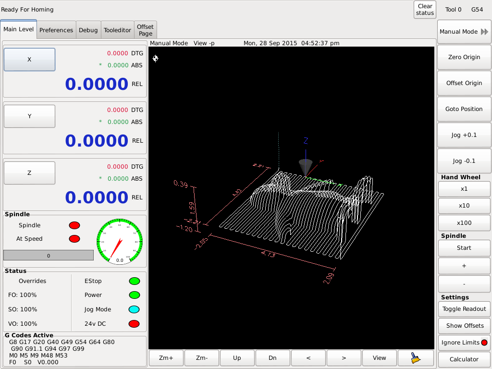Open the Offset Page tab
Image resolution: width=492 pixels, height=369 pixels.
(x=145, y=30)
